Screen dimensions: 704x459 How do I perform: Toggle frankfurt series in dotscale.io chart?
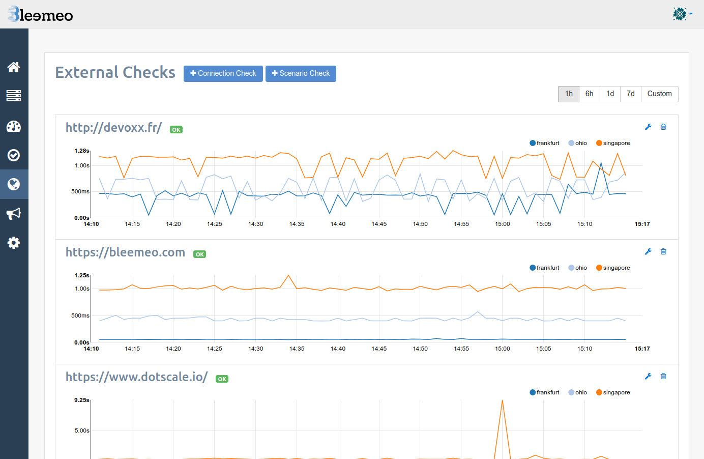pyautogui.click(x=544, y=392)
